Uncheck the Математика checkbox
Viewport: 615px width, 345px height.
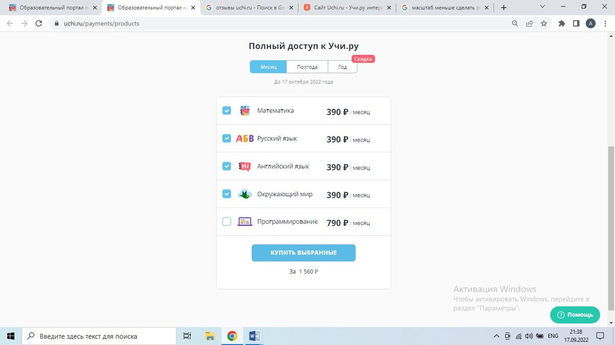(227, 110)
